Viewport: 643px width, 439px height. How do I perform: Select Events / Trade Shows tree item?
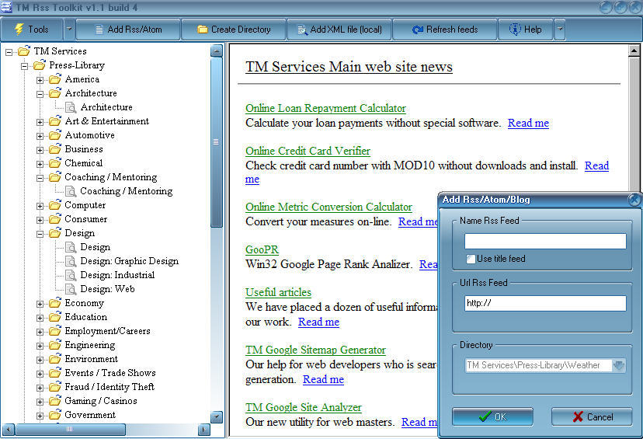(110, 372)
